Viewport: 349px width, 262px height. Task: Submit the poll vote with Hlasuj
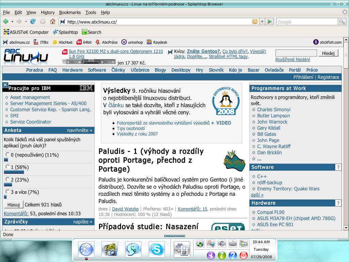tap(14, 205)
